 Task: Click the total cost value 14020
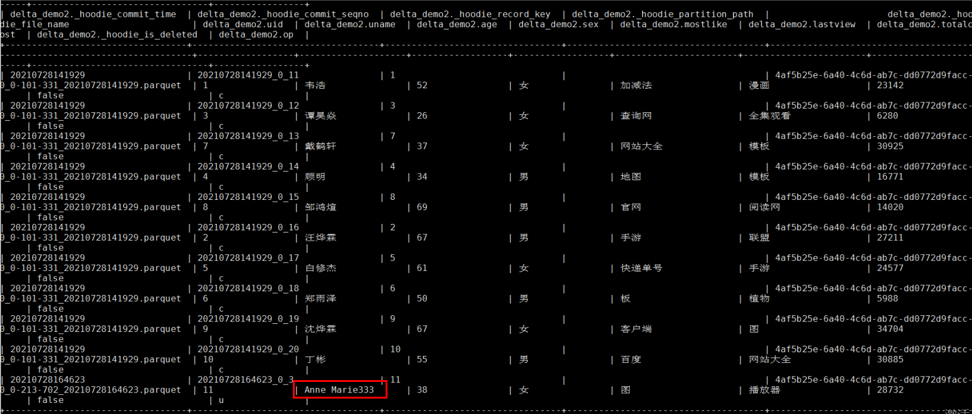tap(890, 207)
